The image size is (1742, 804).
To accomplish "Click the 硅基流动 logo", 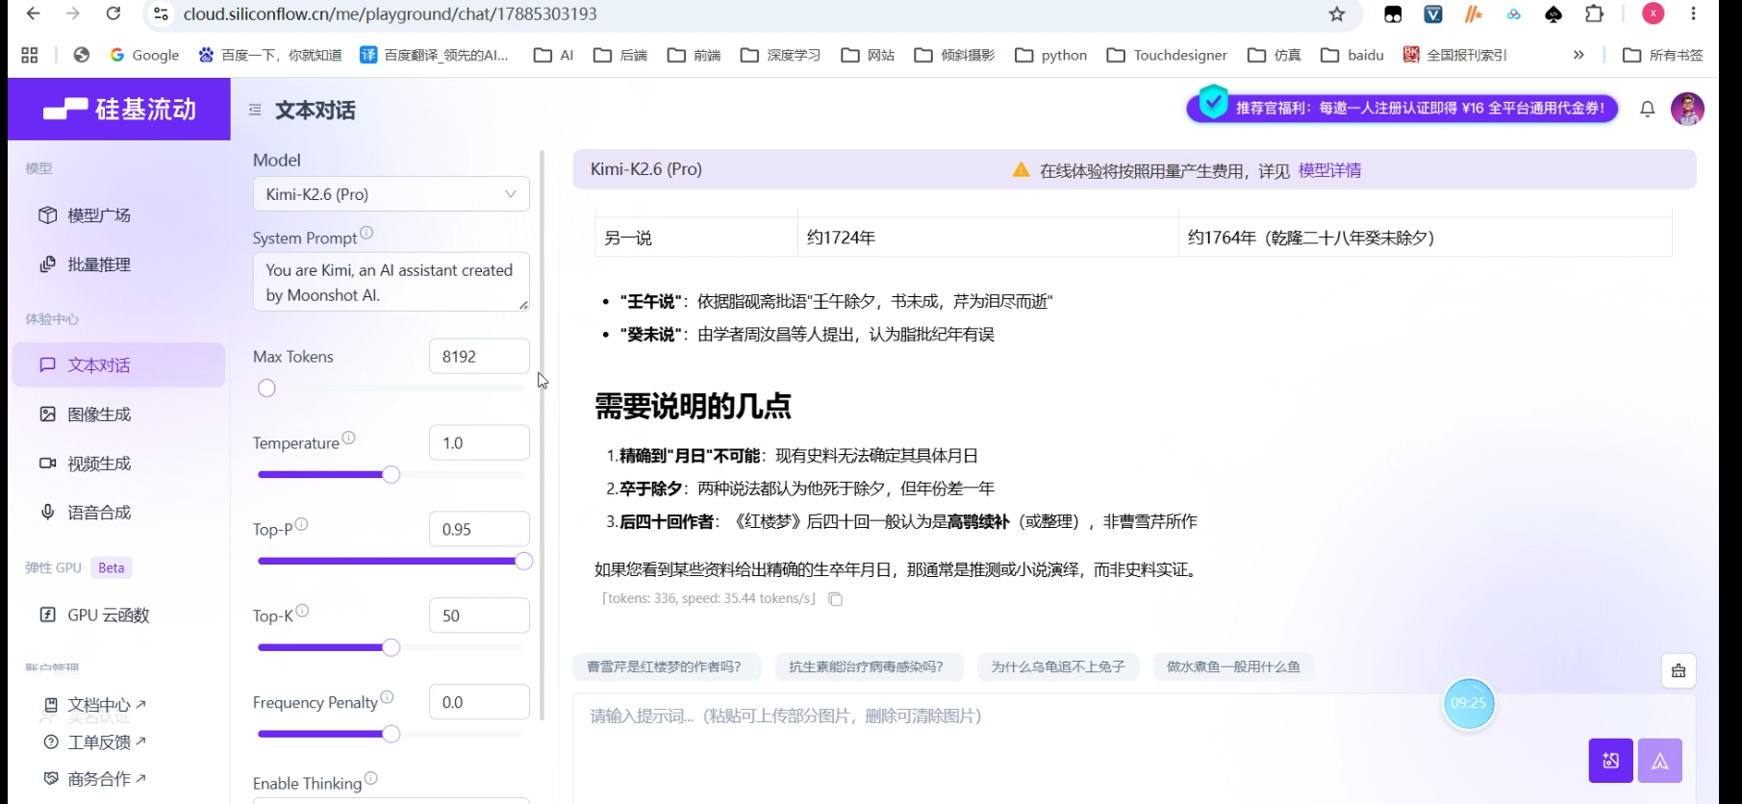I will click(x=119, y=109).
